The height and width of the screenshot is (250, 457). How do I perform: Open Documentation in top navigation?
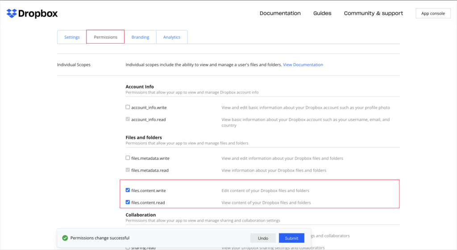(x=280, y=13)
